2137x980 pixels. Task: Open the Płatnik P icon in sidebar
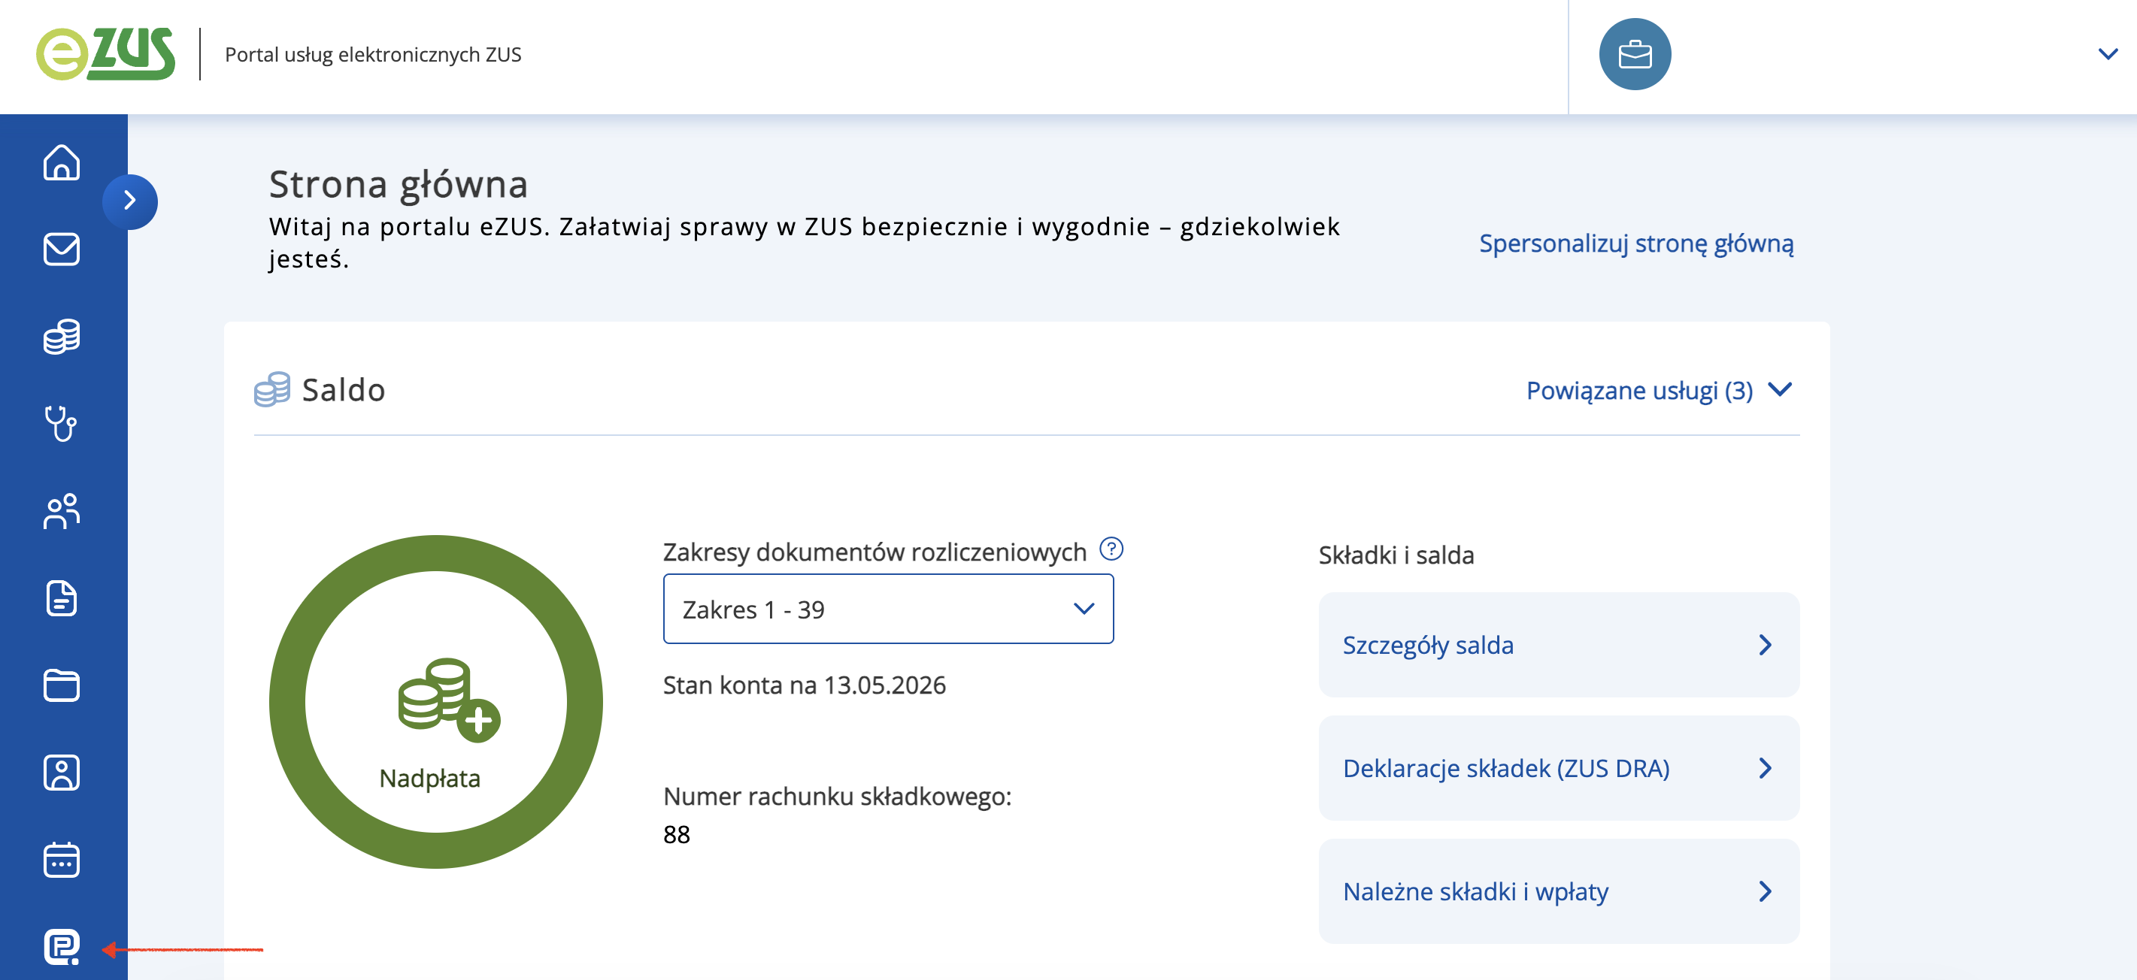point(62,947)
